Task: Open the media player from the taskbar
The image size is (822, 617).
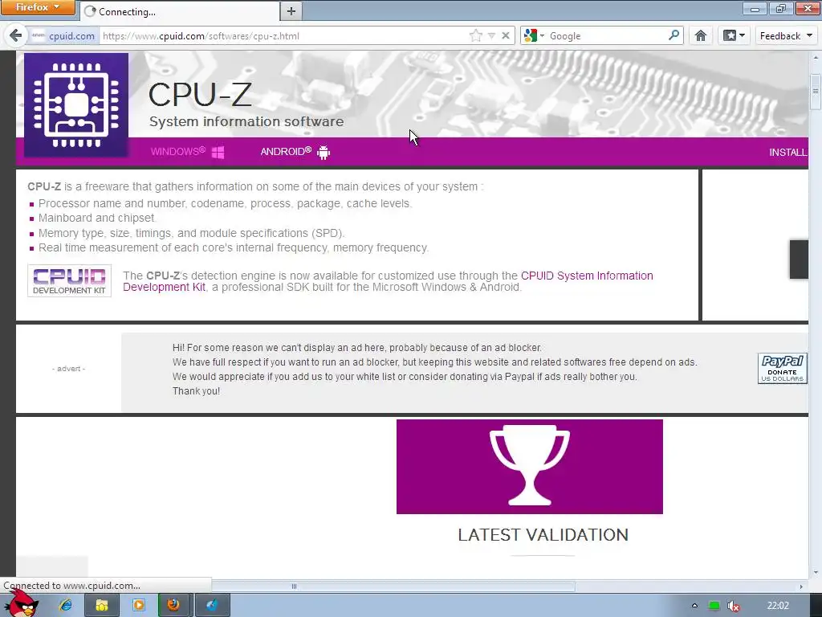Action: [138, 606]
